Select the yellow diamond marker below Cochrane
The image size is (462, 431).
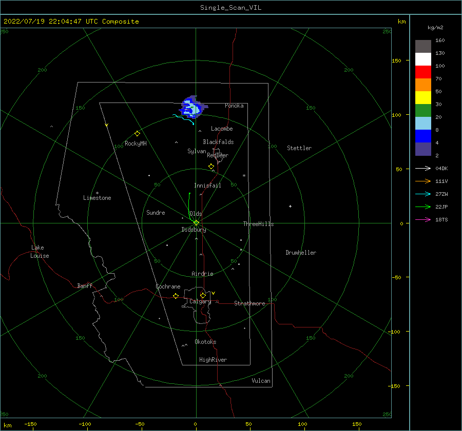(x=176, y=296)
